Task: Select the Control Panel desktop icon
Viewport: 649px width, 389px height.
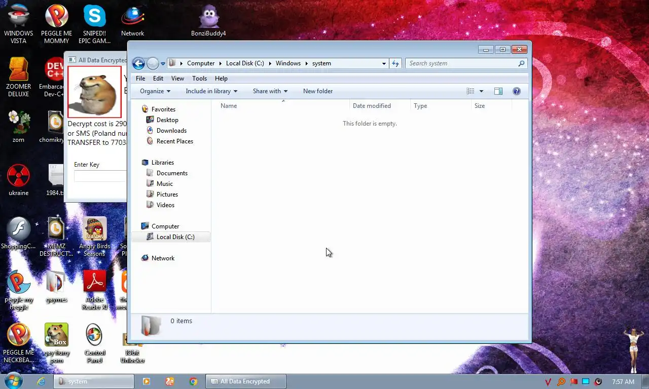Action: [x=95, y=343]
